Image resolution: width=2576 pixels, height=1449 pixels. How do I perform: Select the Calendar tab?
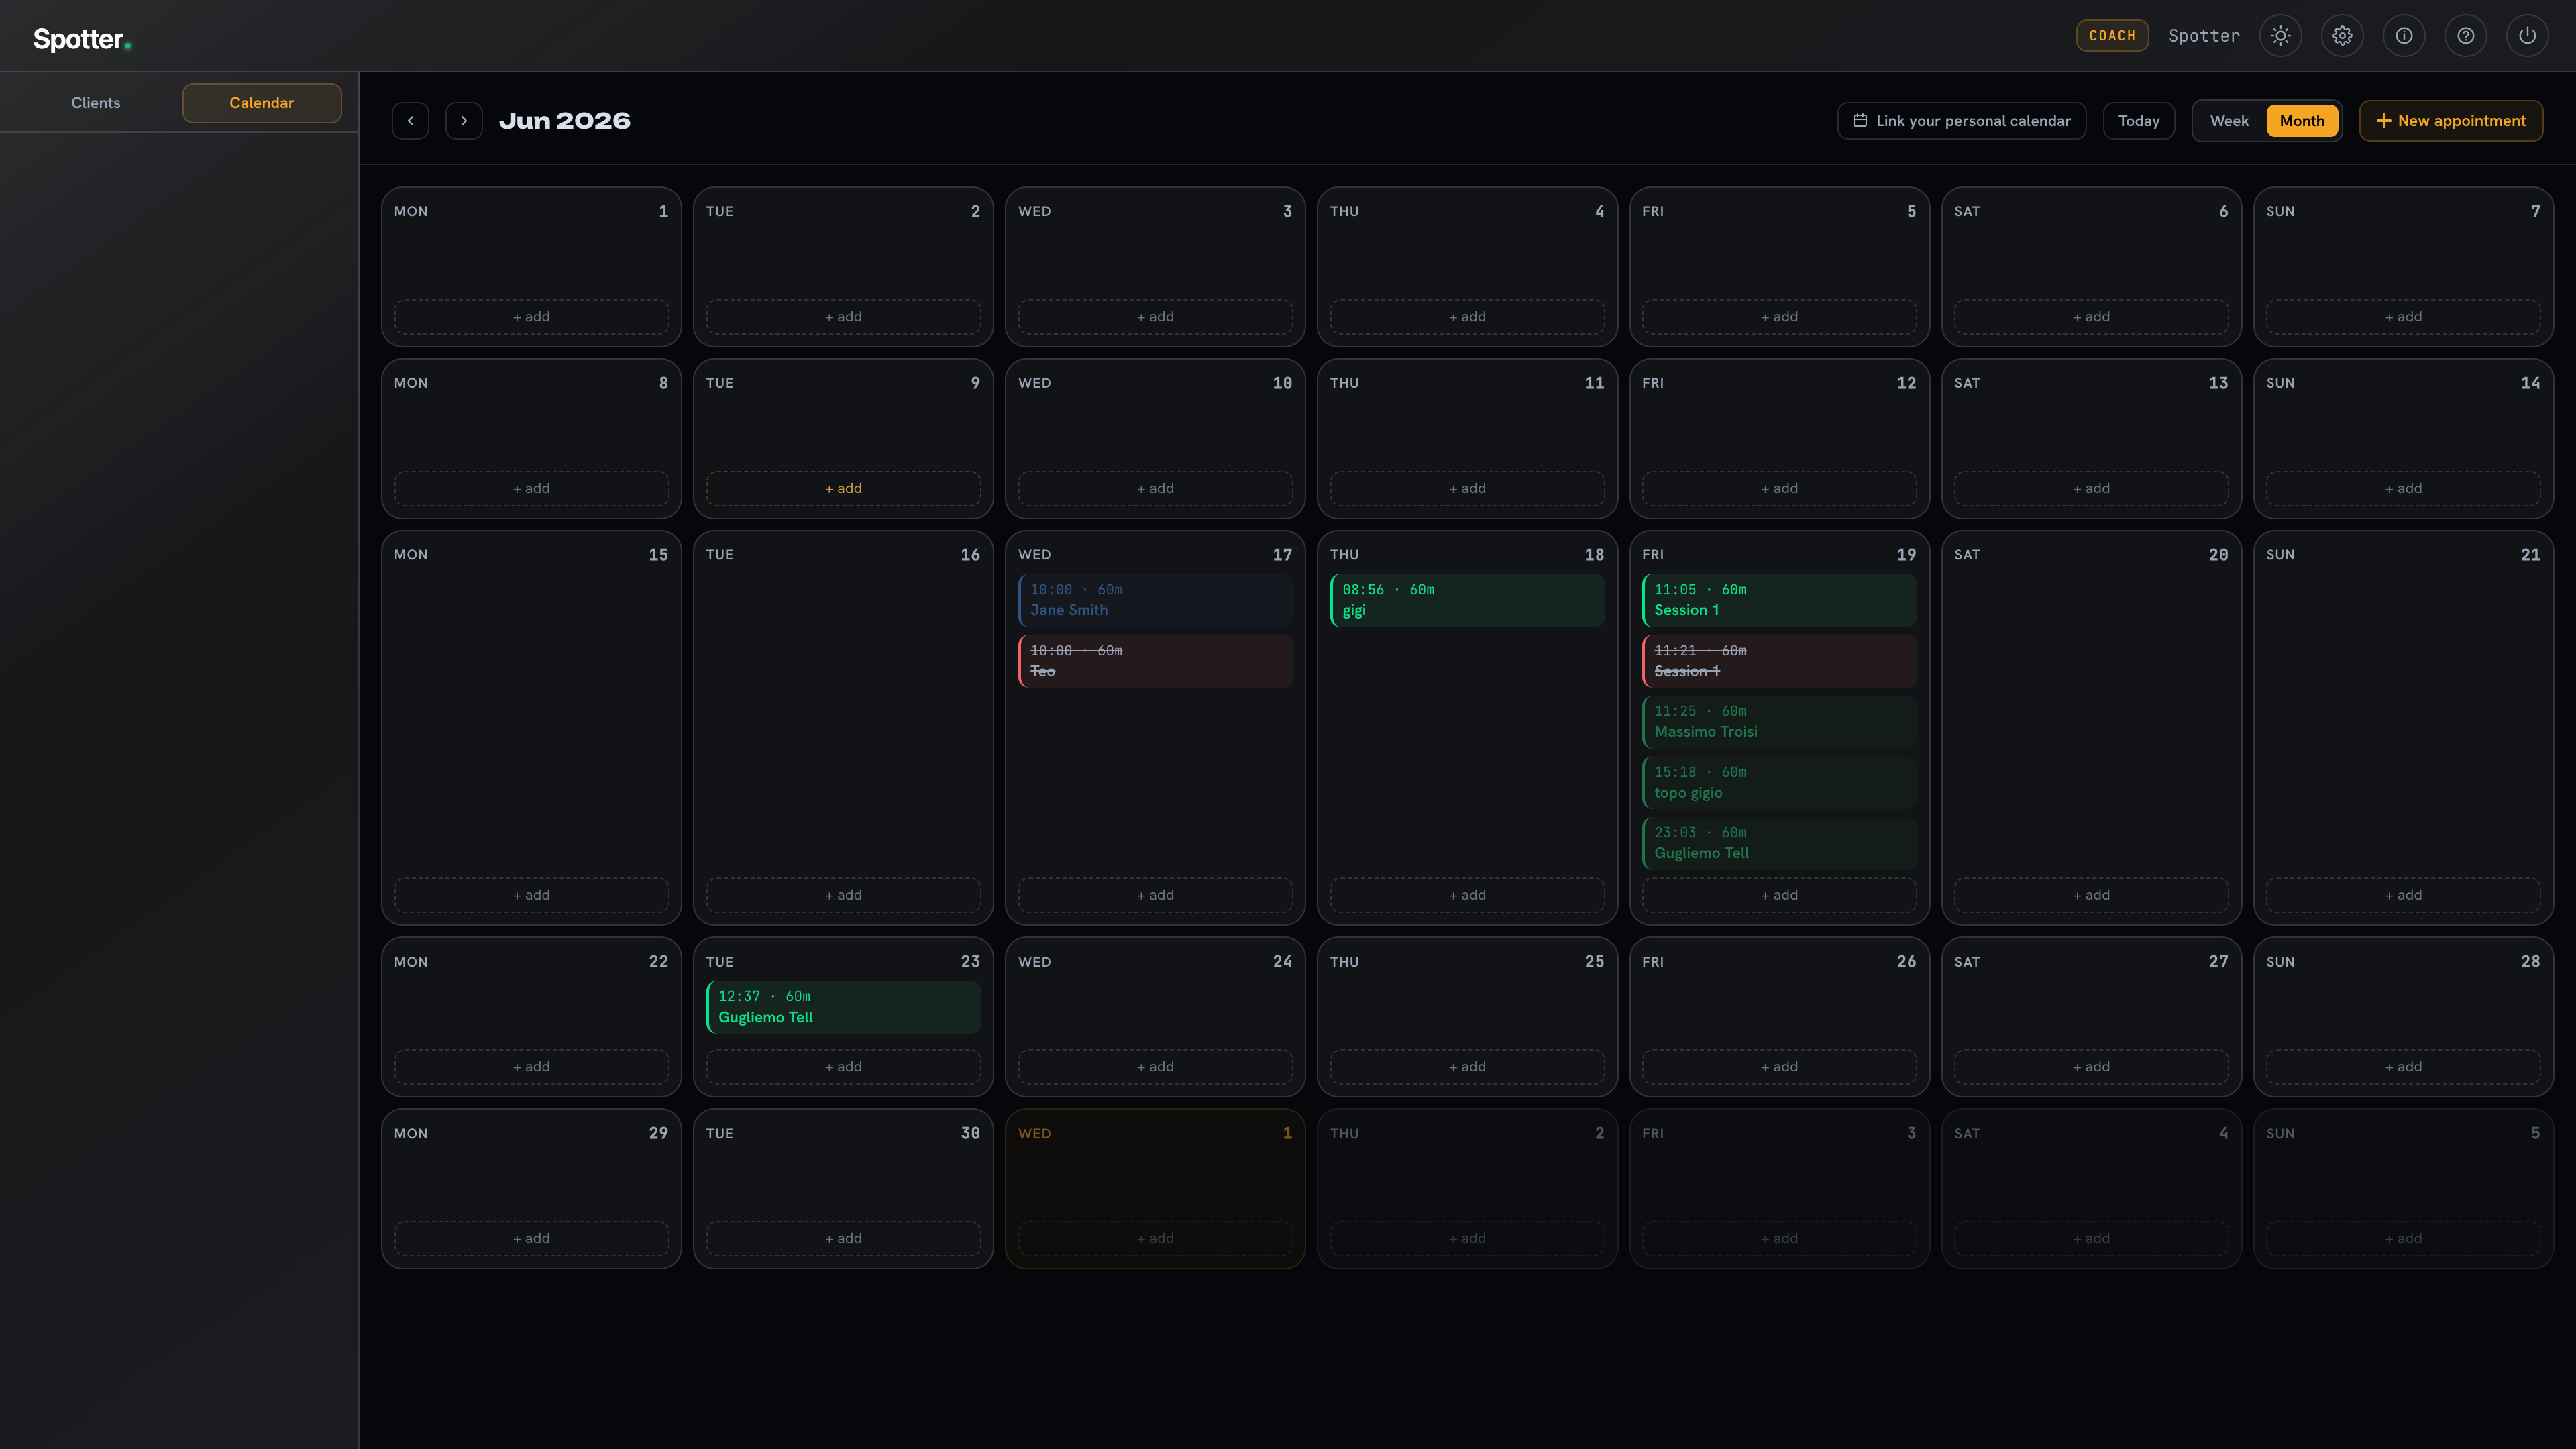262,103
